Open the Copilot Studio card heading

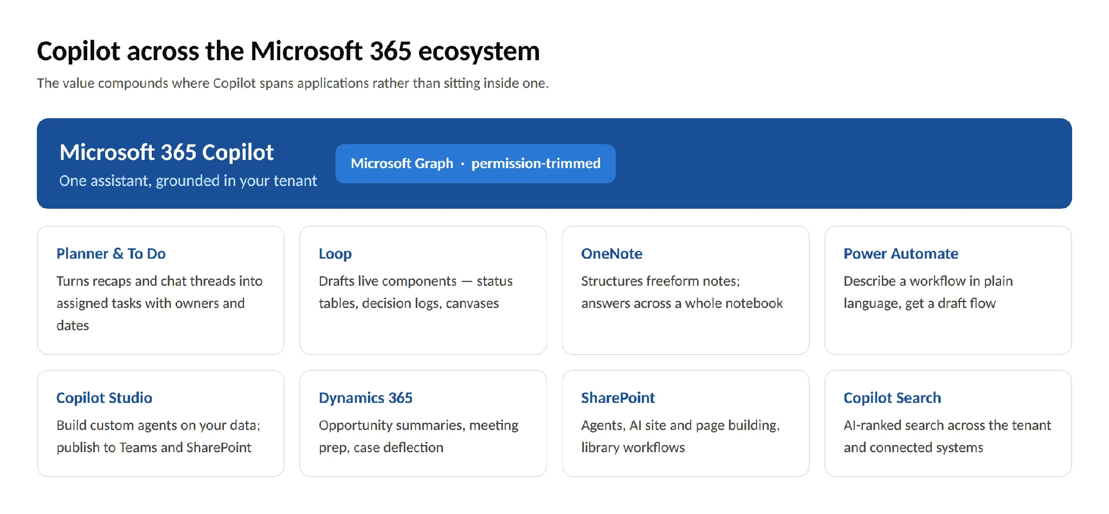pyautogui.click(x=104, y=398)
